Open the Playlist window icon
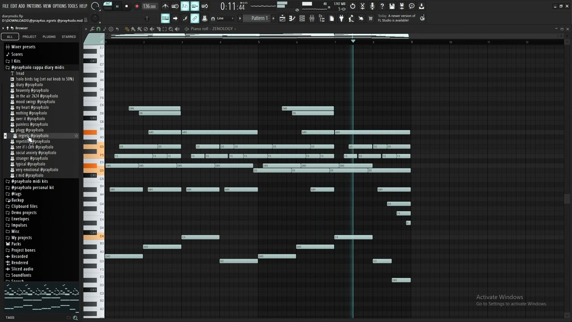Screen dimensions: 572x322 (283, 18)
